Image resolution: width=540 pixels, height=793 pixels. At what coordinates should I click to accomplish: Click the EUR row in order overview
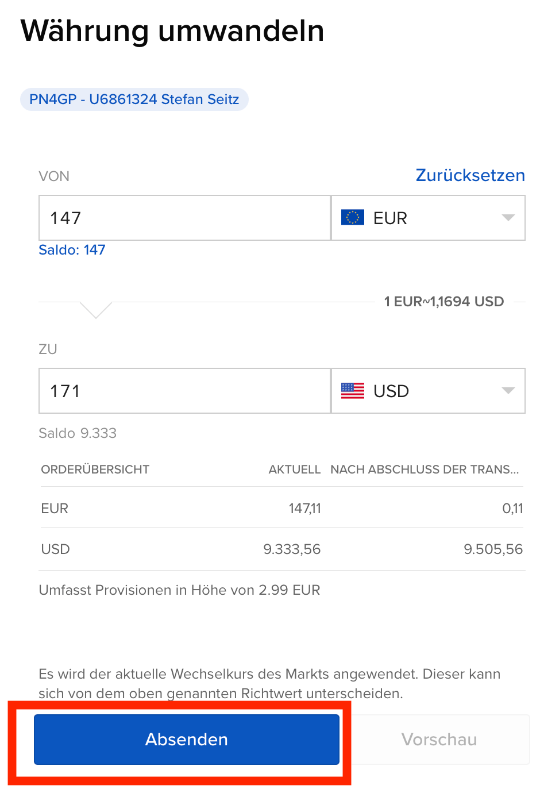click(281, 508)
